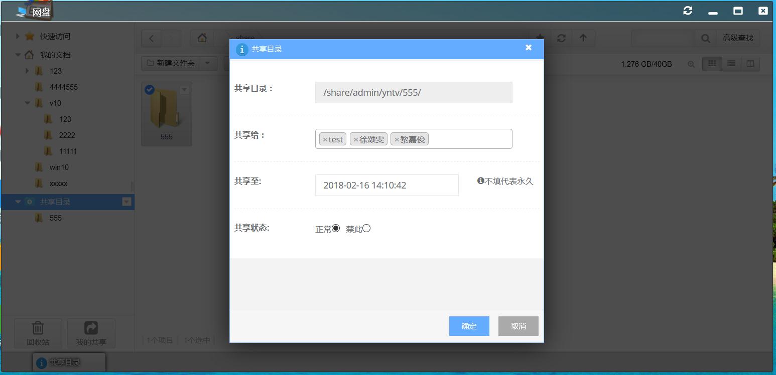Viewport: 776px width, 375px height.
Task: Click 共享目录 taskbar tab at bottom
Action: (69, 362)
